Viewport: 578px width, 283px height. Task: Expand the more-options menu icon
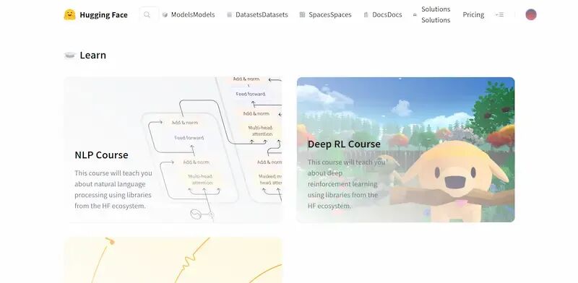click(x=499, y=14)
